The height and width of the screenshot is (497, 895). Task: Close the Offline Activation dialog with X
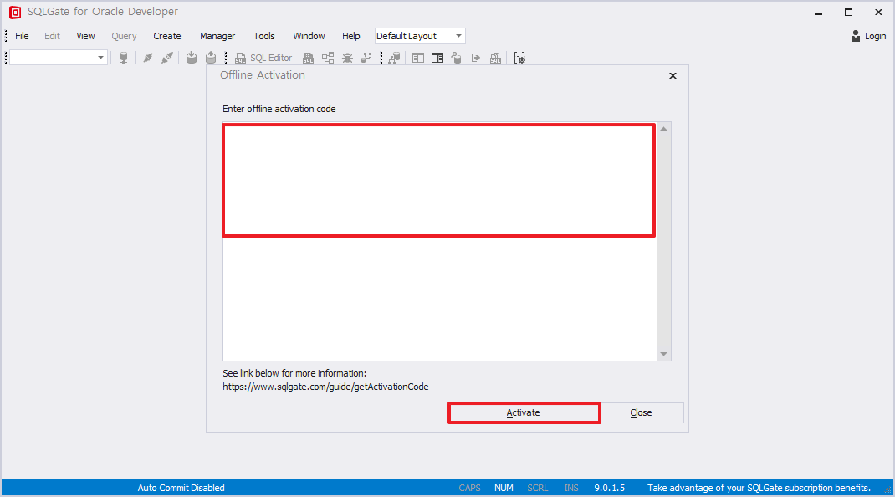click(673, 75)
